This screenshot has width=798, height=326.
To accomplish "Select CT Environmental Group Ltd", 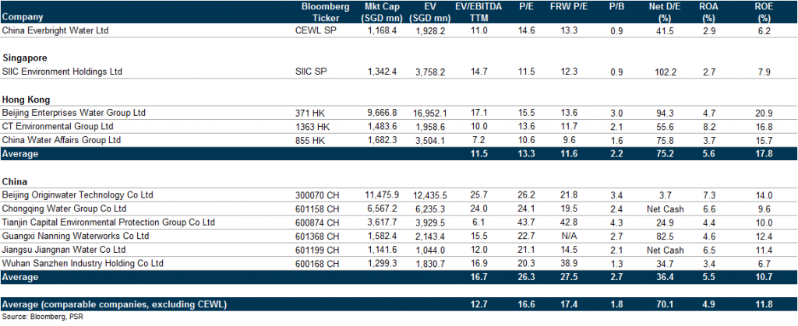I will tap(58, 126).
